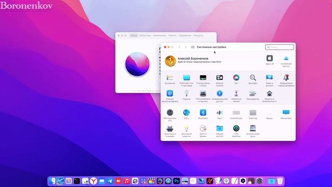This screenshot has height=187, width=332.
Task: Open Рабочий стол и заставка pane
Action: 186,78
